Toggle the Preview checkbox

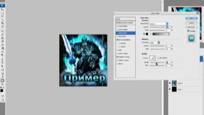coord(188,31)
